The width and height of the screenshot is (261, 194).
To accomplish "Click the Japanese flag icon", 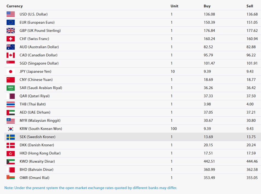I will (11, 72).
